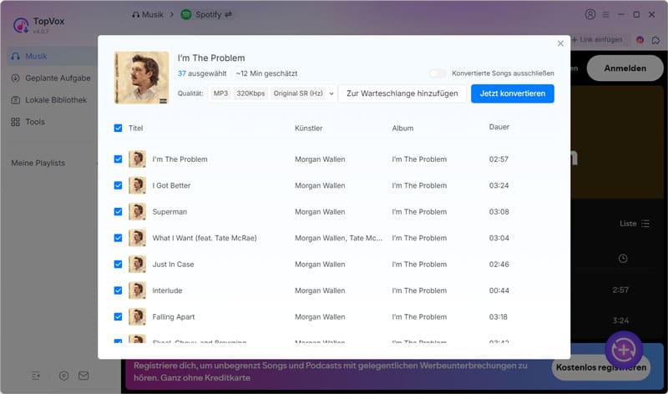Click the album cover in dialog header
This screenshot has width=668, height=394.
point(141,78)
